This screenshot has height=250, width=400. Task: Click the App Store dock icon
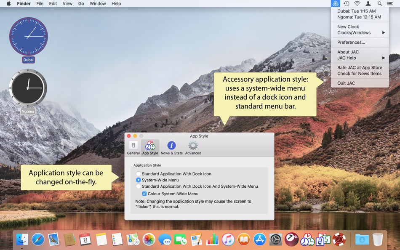point(259,239)
